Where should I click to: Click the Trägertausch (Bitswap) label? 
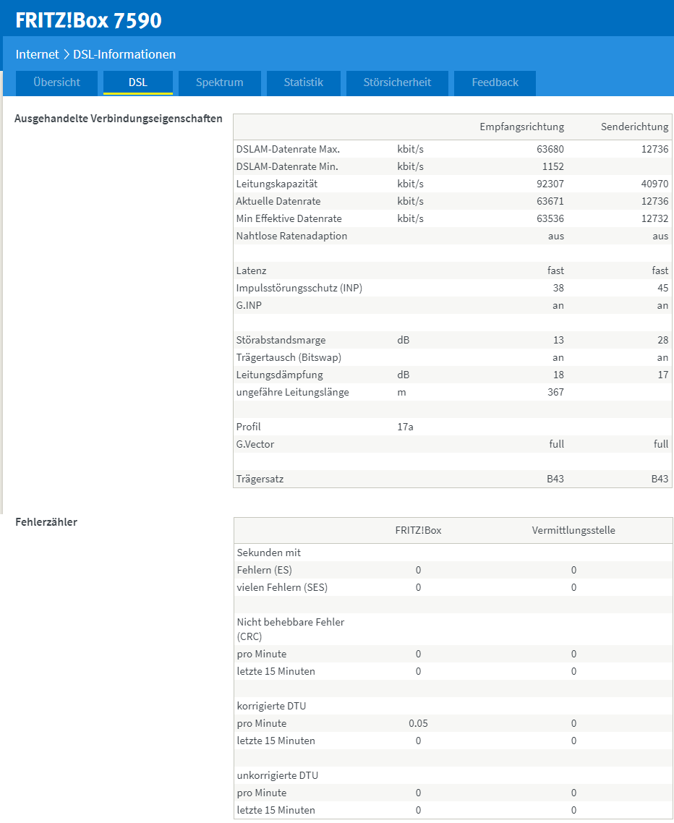(288, 357)
